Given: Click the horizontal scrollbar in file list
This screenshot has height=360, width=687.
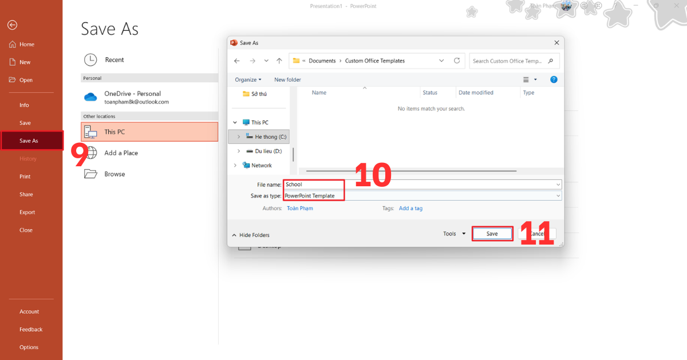Looking at the screenshot, I should tap(412, 171).
